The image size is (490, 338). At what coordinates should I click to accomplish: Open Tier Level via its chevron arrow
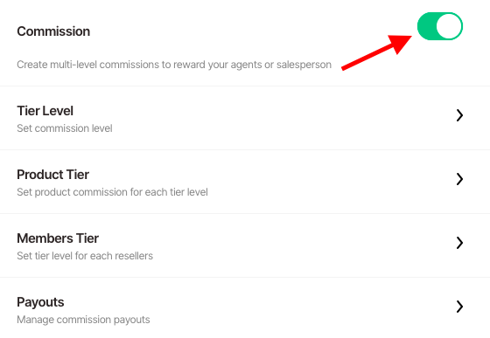(x=459, y=115)
